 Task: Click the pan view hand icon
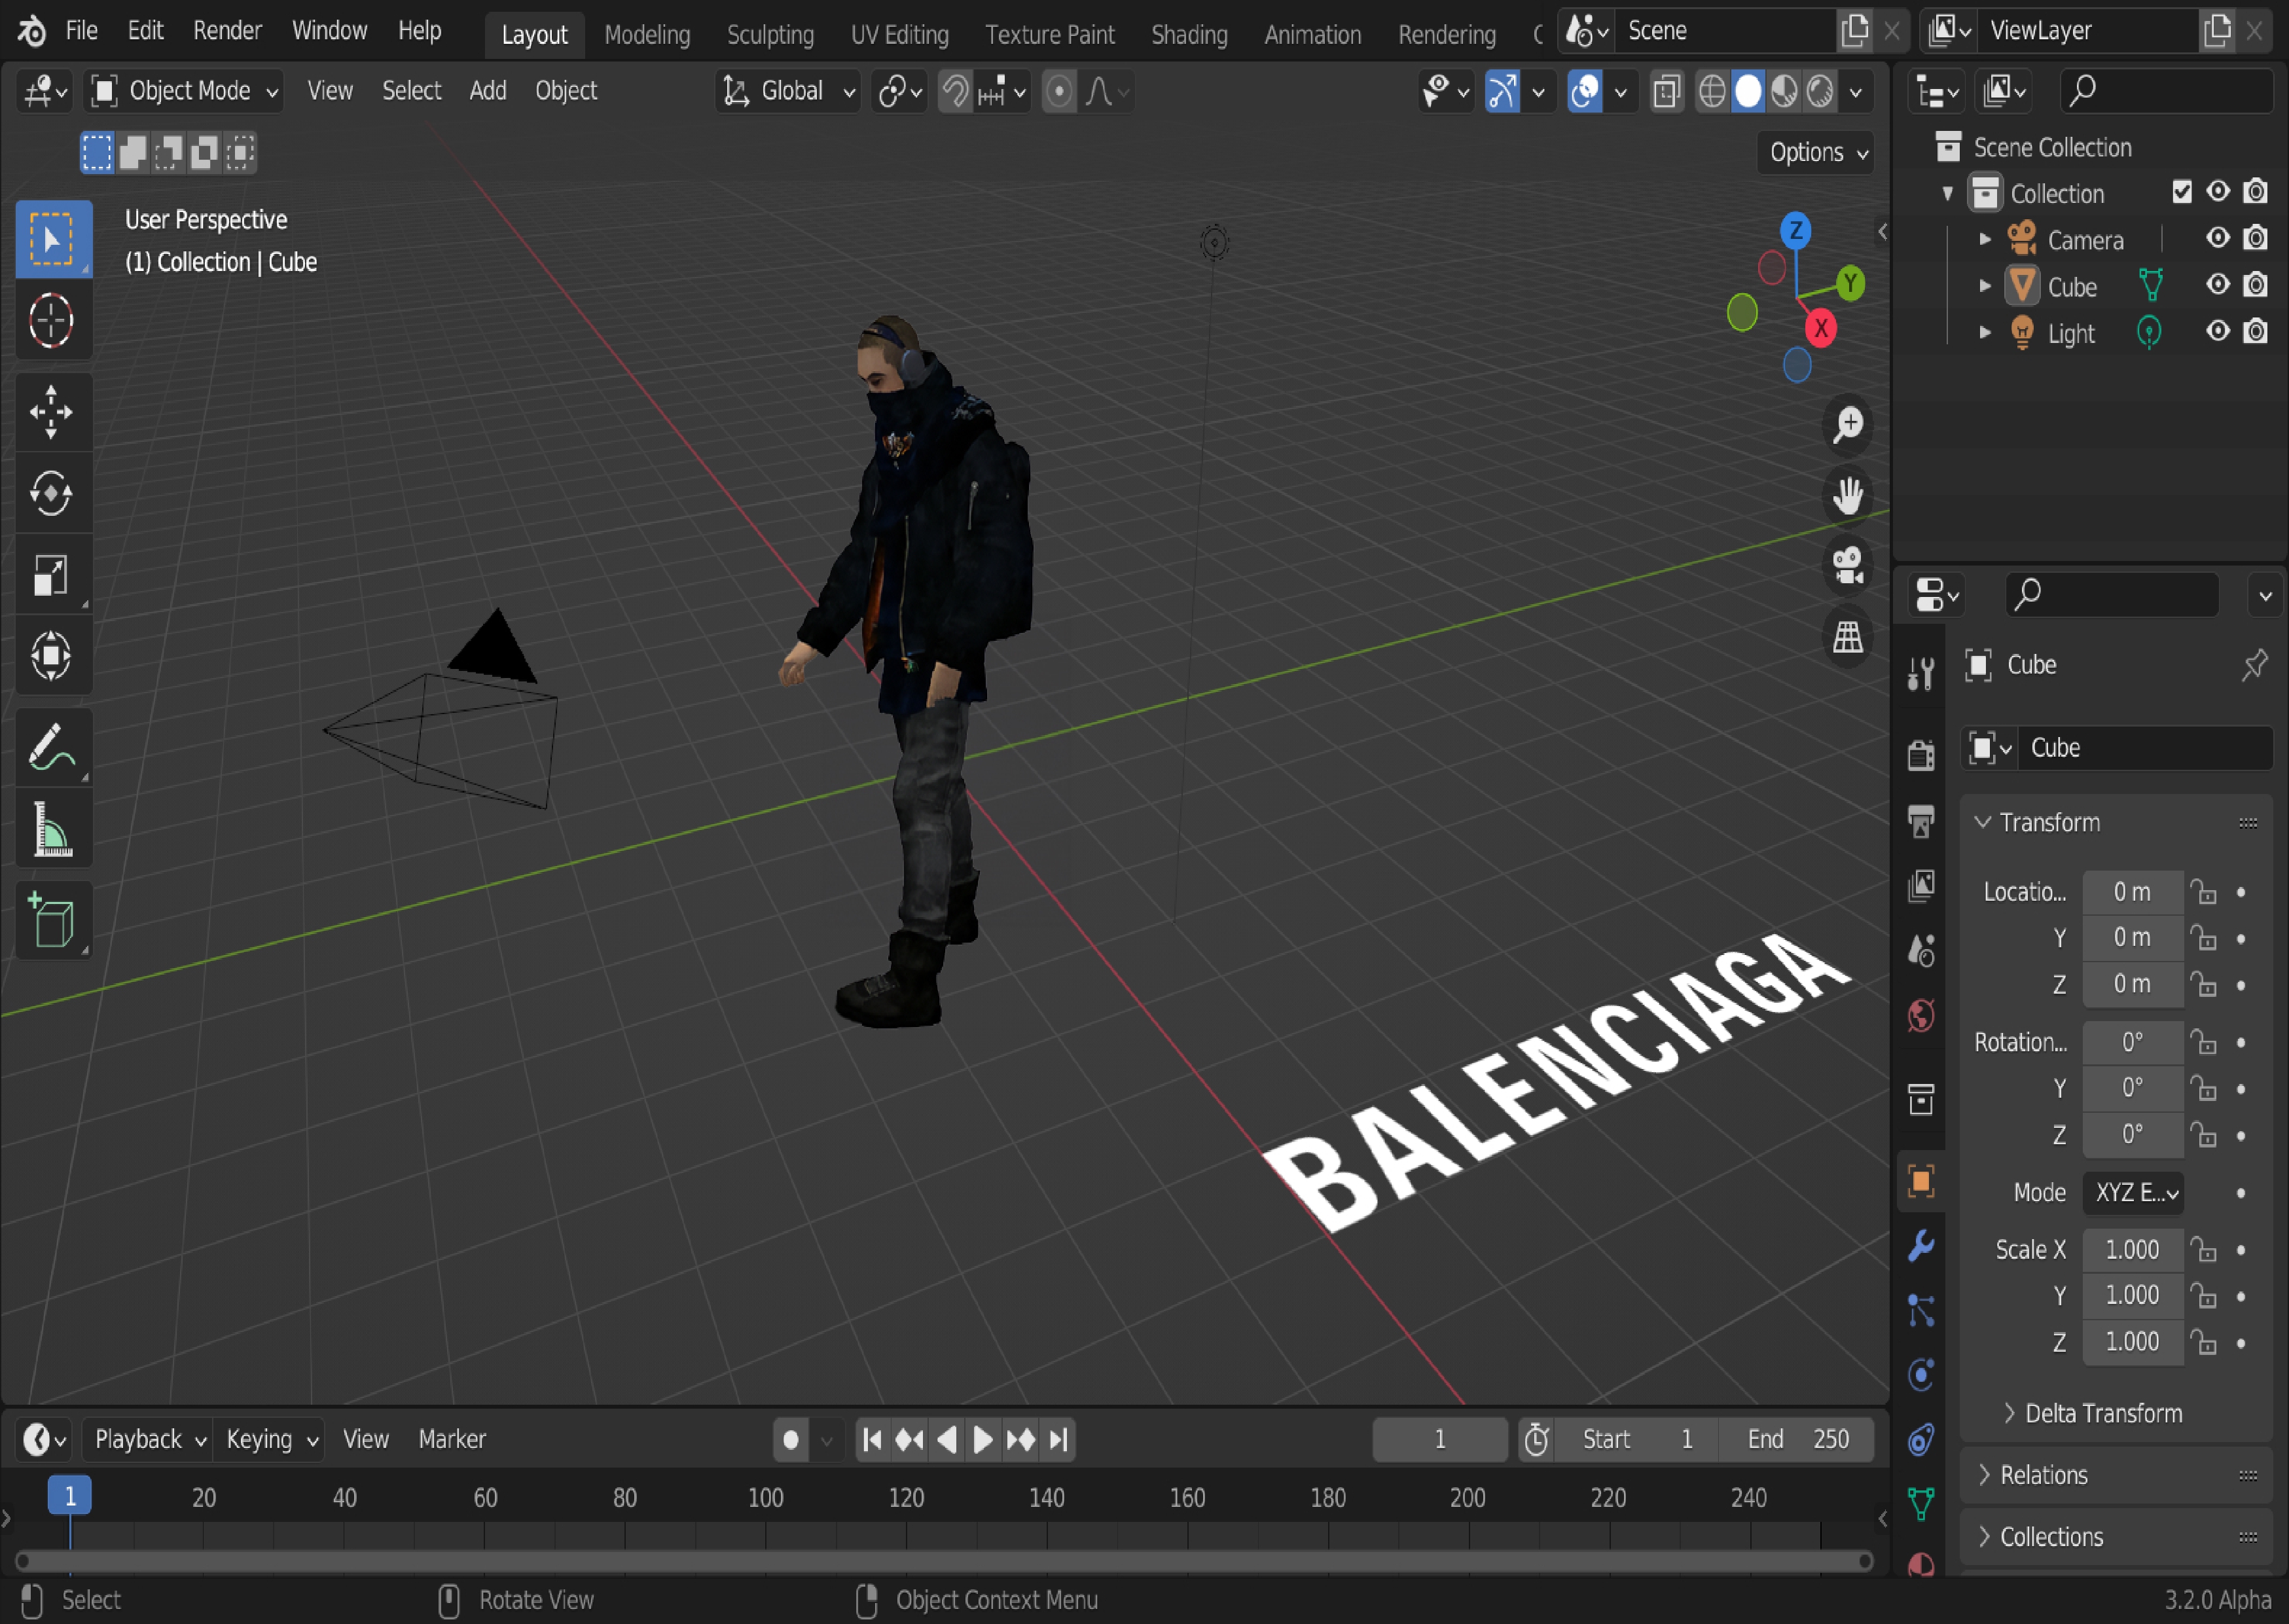click(1847, 495)
